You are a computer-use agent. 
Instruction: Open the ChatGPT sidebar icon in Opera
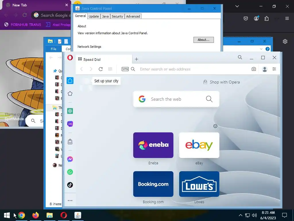[70, 111]
